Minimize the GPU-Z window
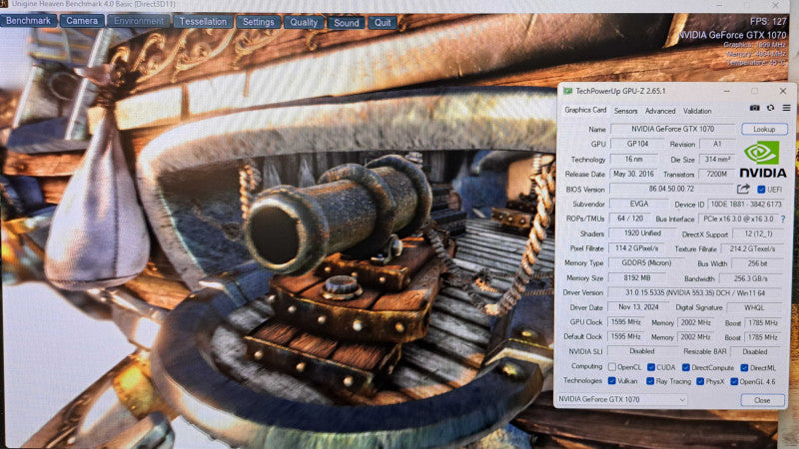This screenshot has width=799, height=449. click(x=726, y=91)
